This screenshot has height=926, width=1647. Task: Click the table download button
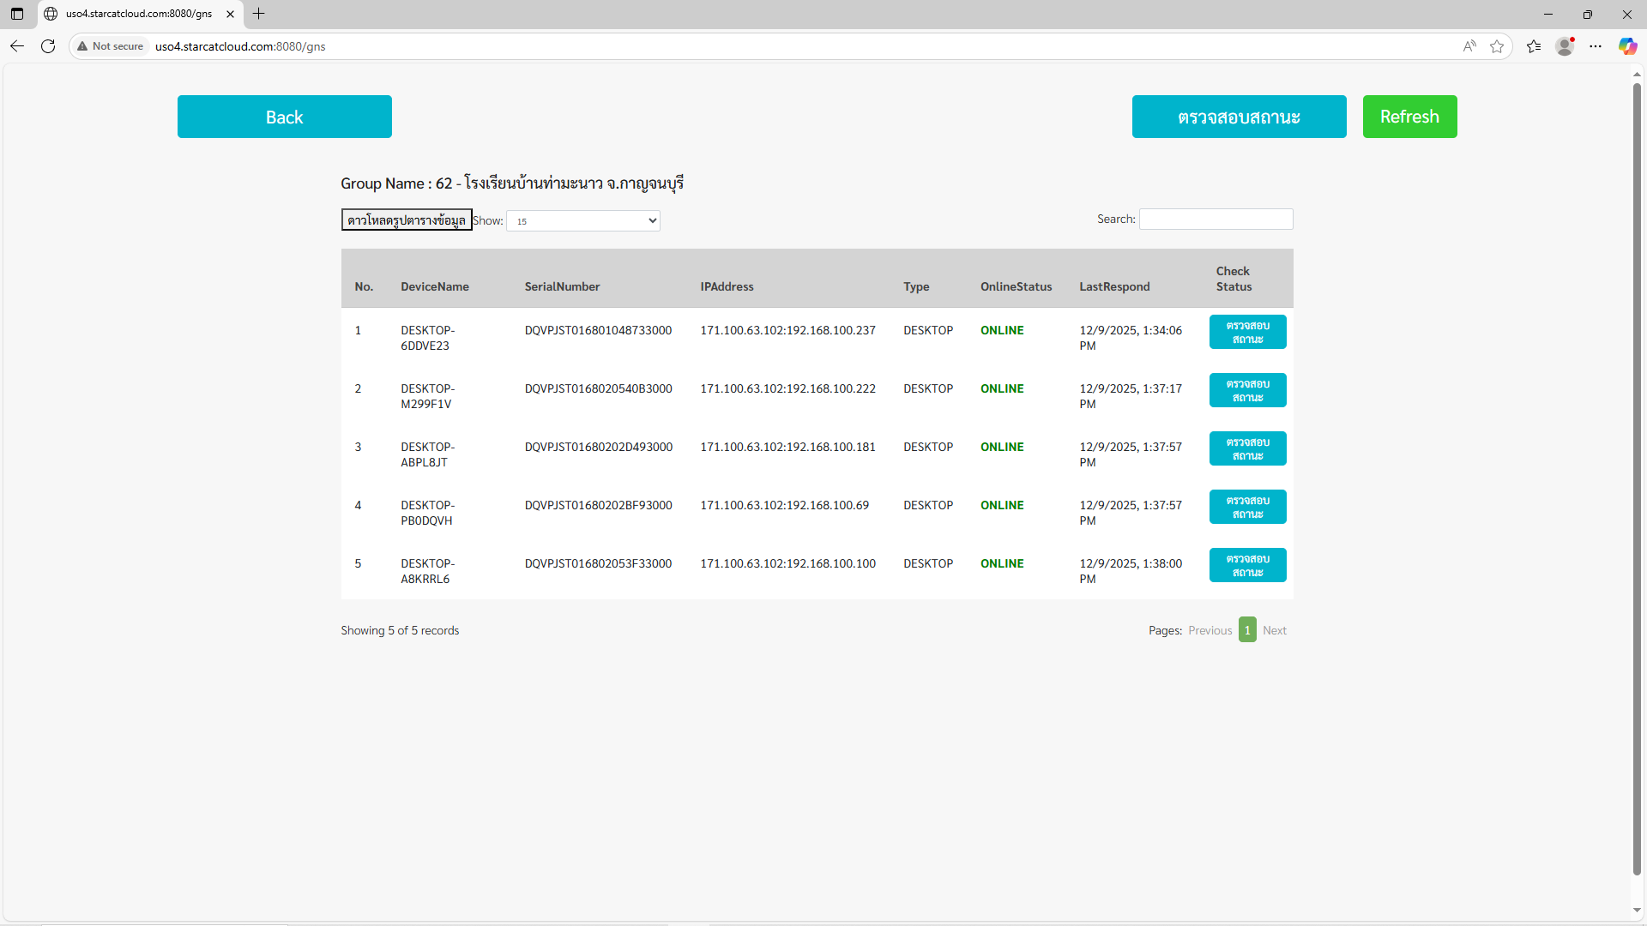click(x=406, y=220)
